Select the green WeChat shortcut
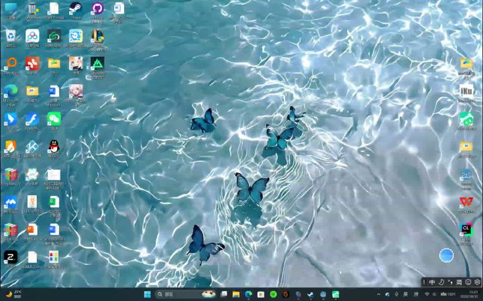 (x=54, y=119)
